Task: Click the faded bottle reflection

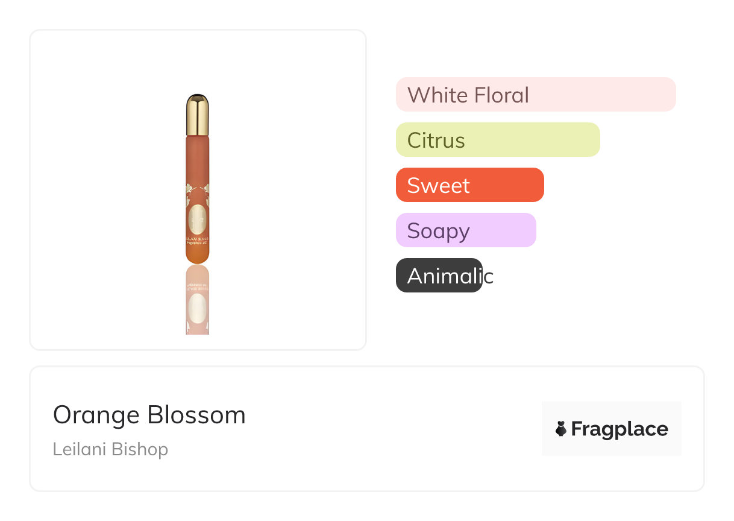Action: [198, 300]
